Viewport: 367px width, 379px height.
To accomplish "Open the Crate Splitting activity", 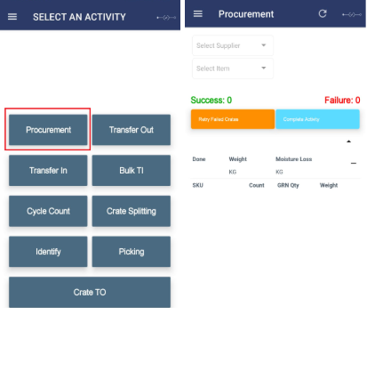I will pos(132,211).
